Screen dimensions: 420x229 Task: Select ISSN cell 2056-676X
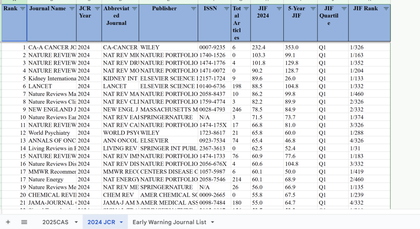coord(214,164)
